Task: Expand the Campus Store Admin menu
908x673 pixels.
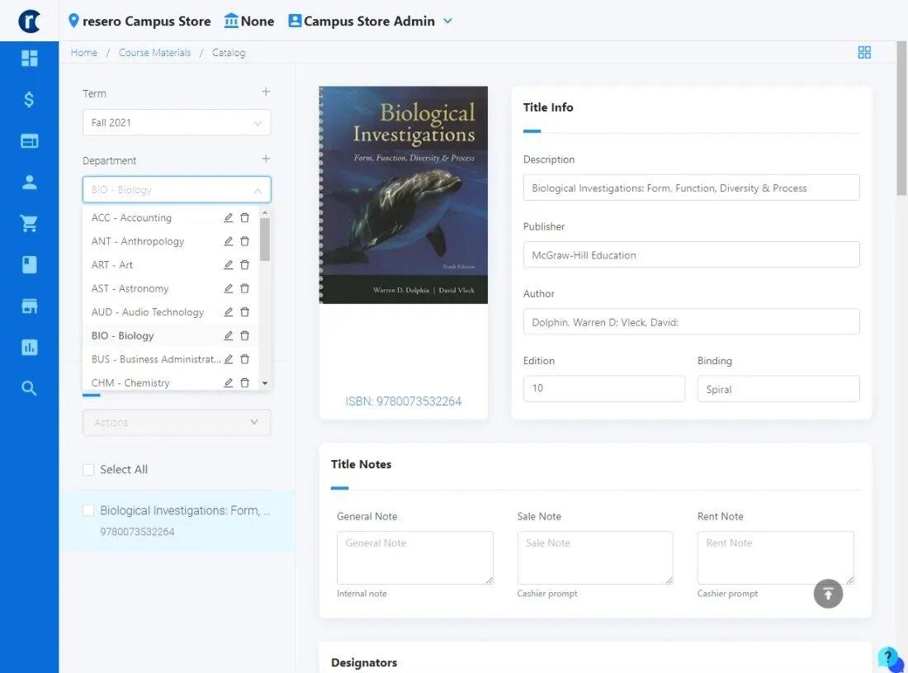Action: point(448,21)
